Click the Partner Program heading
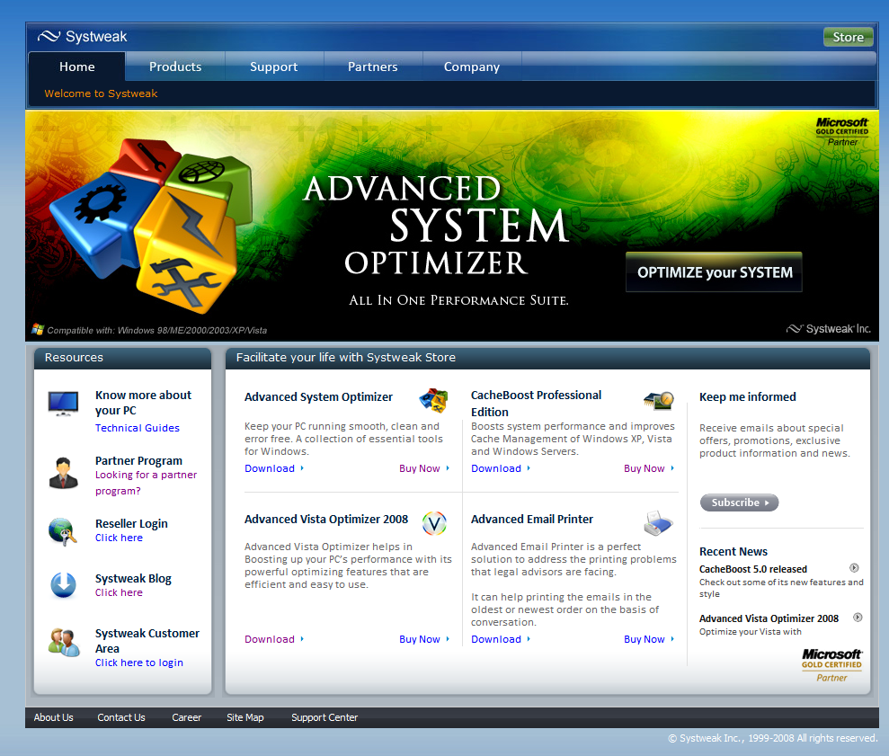 pos(139,460)
